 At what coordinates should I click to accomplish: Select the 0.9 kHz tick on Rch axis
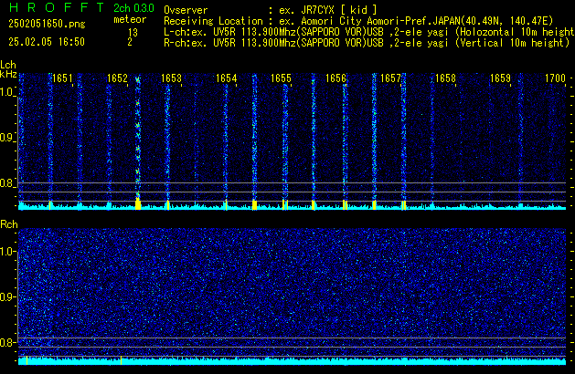click(x=7, y=296)
